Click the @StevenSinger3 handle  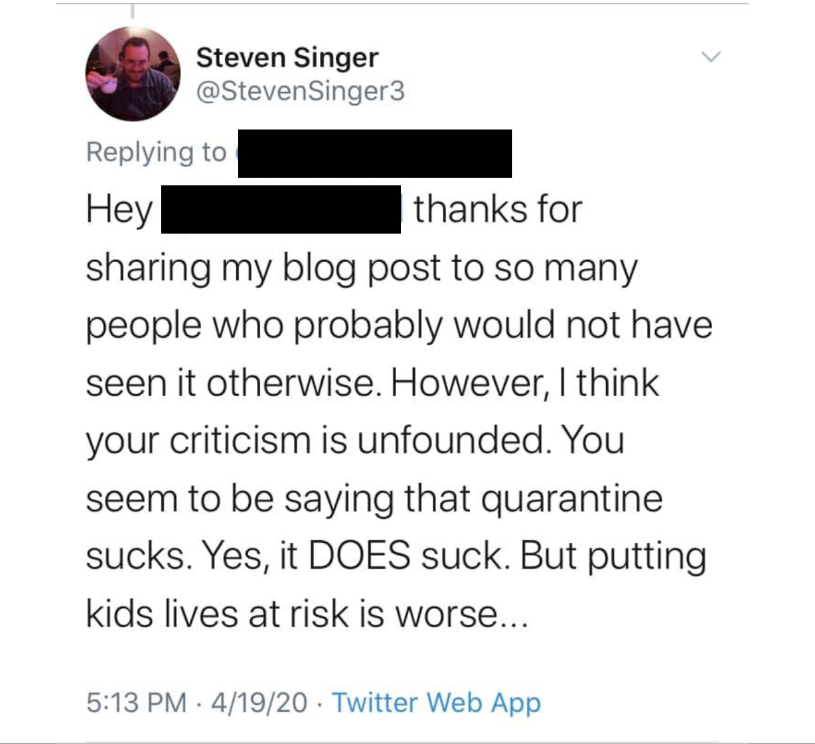click(x=300, y=91)
